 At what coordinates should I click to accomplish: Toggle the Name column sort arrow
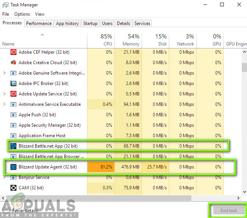[42, 35]
